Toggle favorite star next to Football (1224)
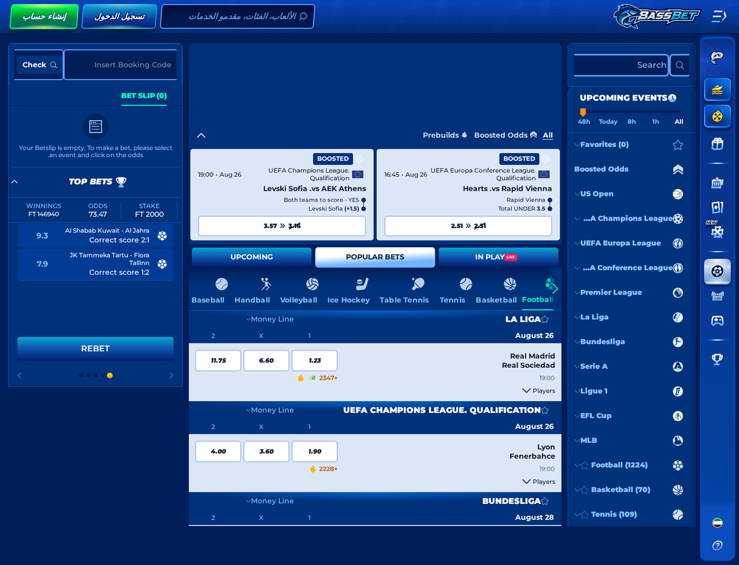The height and width of the screenshot is (565, 739). [584, 465]
